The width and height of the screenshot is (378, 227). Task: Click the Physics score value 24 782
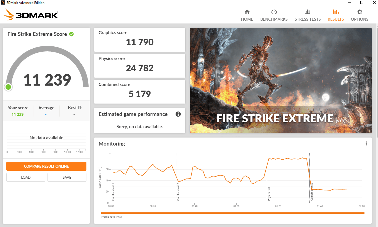click(140, 68)
